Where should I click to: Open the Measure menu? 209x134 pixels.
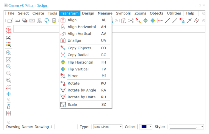point(105,13)
